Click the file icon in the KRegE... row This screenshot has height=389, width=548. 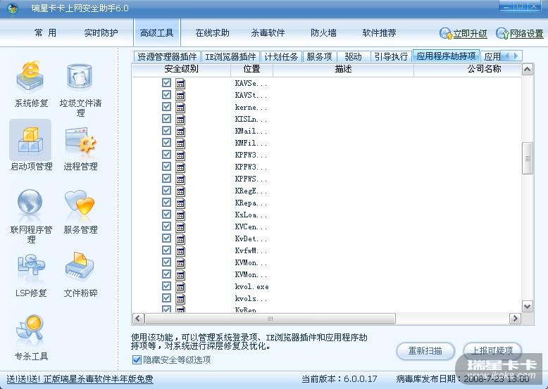(180, 191)
